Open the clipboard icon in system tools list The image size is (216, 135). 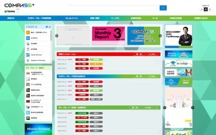pyautogui.click(x=28, y=49)
